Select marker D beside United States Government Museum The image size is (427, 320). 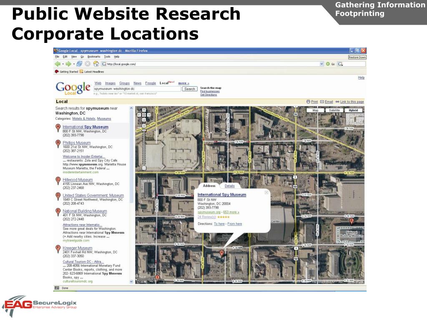pos(58,196)
